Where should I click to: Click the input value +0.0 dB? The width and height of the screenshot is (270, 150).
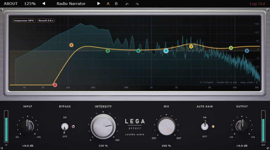[x=28, y=146]
